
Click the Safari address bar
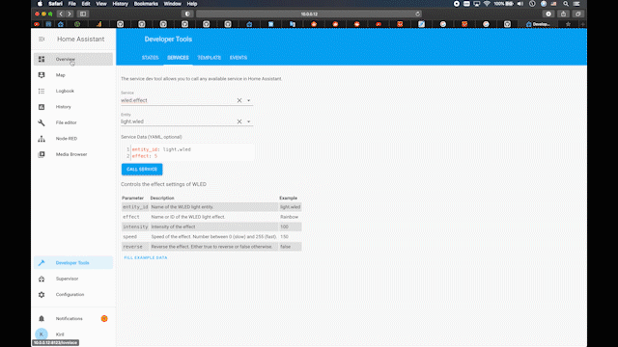309,13
